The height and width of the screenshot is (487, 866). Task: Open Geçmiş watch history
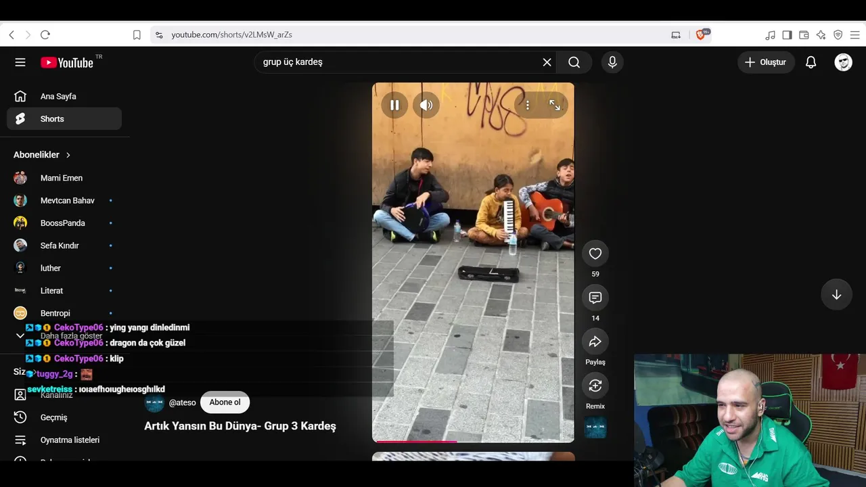click(64, 417)
